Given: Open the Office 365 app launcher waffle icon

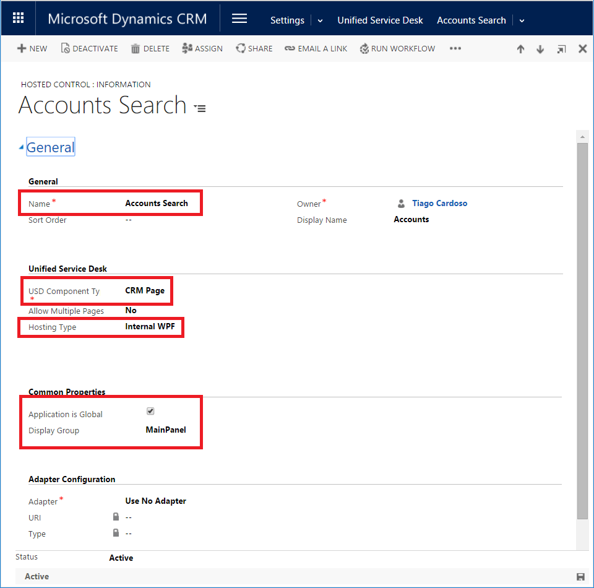Looking at the screenshot, I should click(x=18, y=17).
